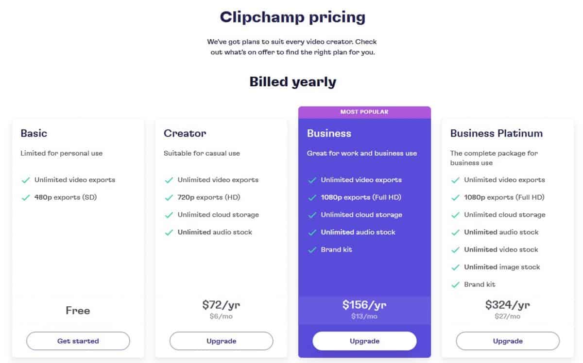Select the Basic plan card heading
This screenshot has height=363, width=583.
click(34, 133)
